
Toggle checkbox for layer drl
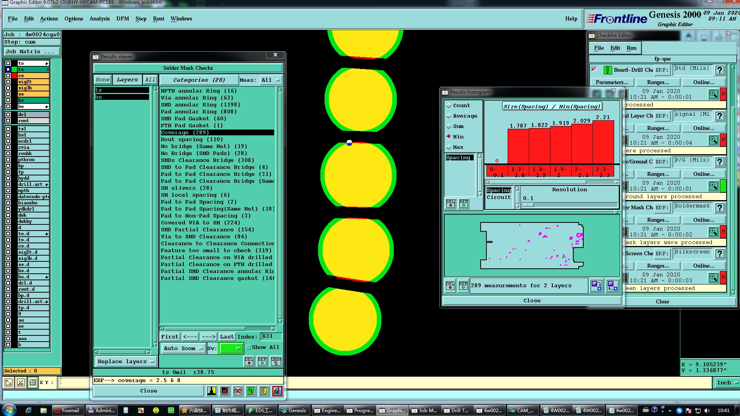pos(8,115)
